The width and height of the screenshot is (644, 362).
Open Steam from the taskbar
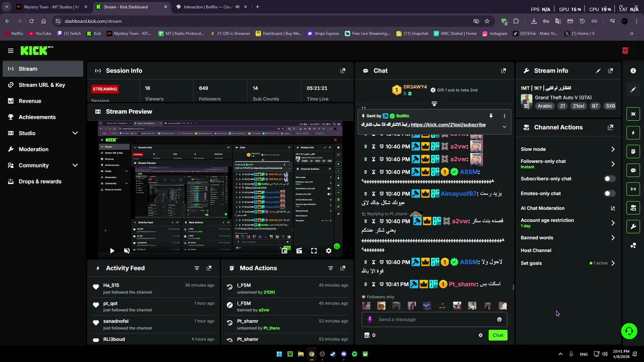333,354
